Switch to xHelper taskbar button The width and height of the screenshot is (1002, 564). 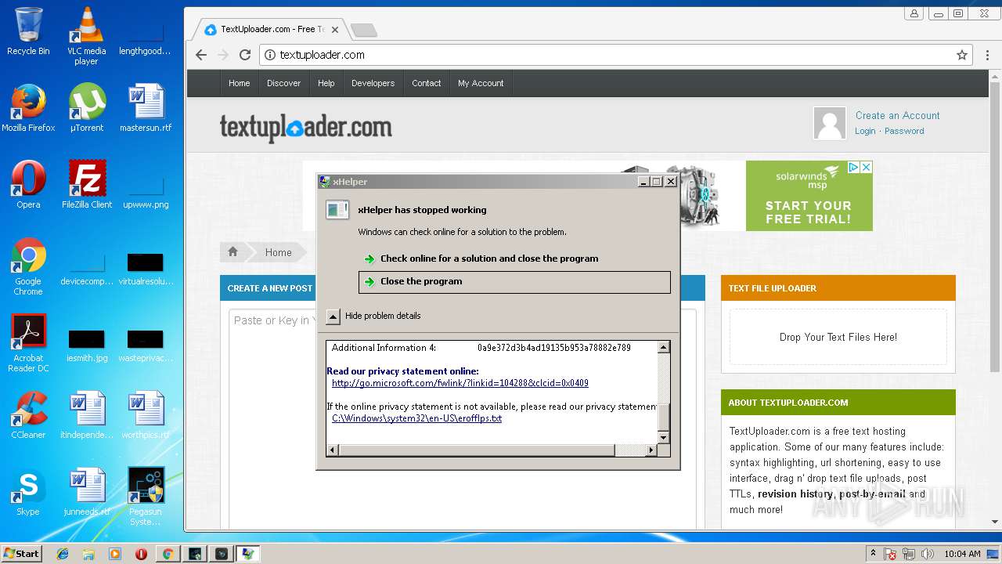[247, 554]
